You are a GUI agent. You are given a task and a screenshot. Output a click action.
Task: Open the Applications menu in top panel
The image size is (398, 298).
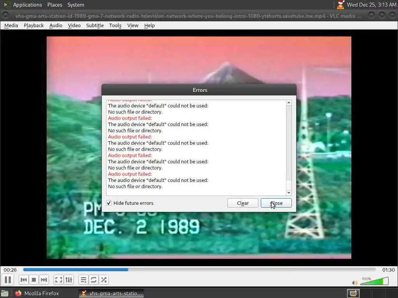click(28, 5)
